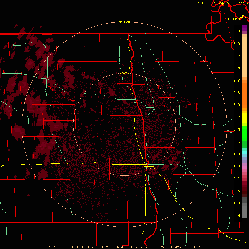
Task: Click the -0.5 color scale value
Action: click(235, 191)
